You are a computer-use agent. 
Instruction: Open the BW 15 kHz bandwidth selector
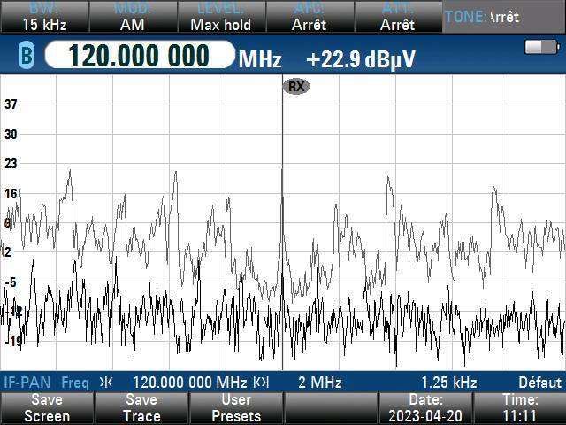pos(42,17)
